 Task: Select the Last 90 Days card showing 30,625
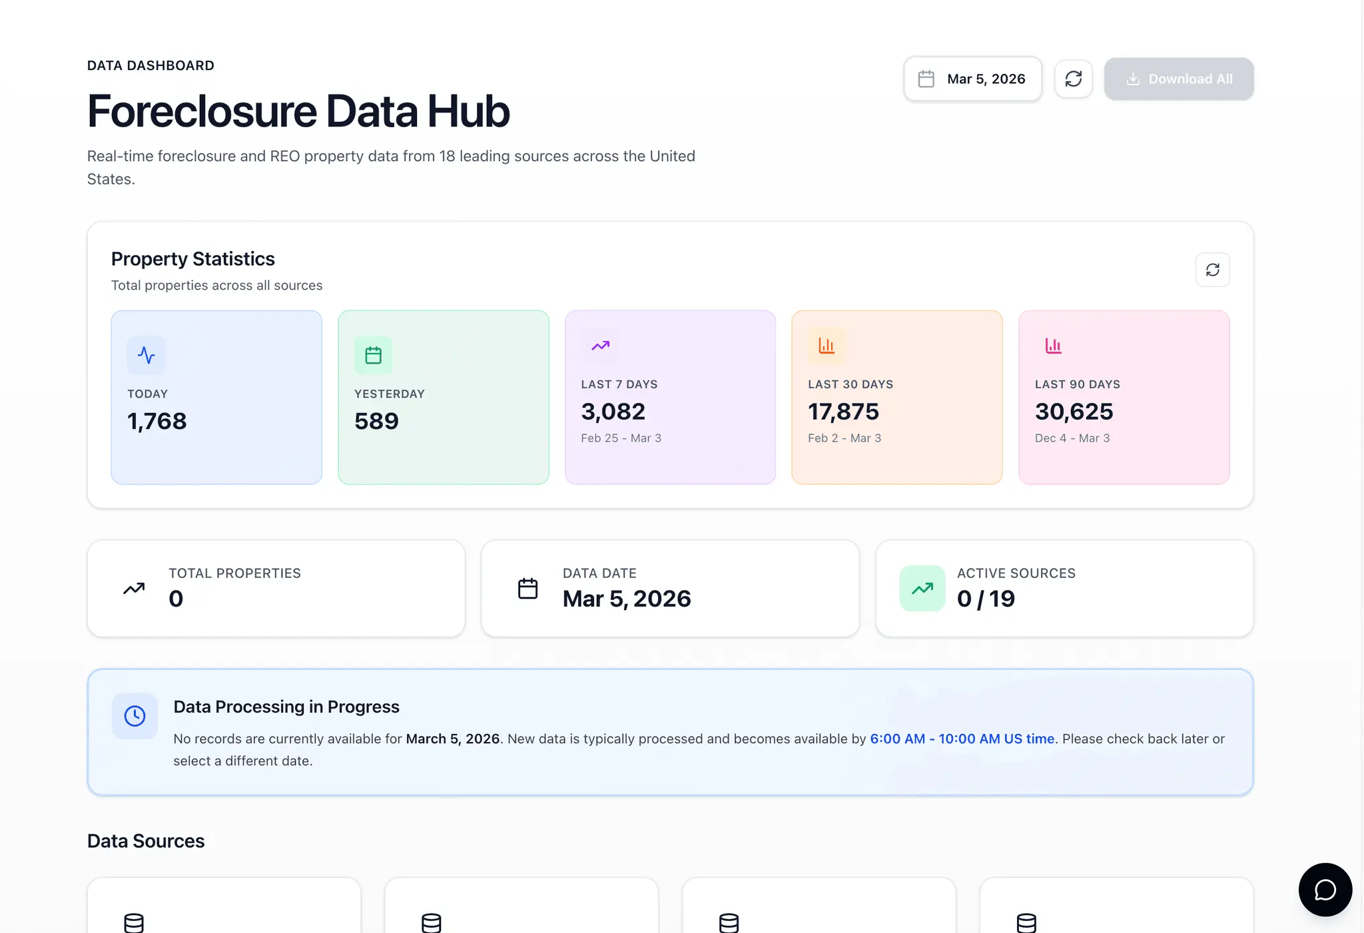tap(1124, 398)
